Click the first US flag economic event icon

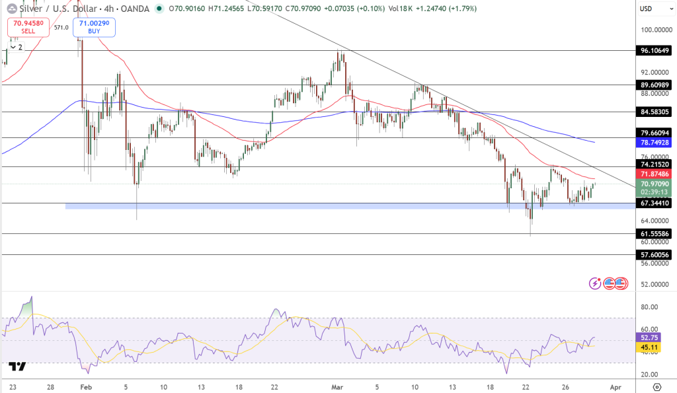click(609, 283)
